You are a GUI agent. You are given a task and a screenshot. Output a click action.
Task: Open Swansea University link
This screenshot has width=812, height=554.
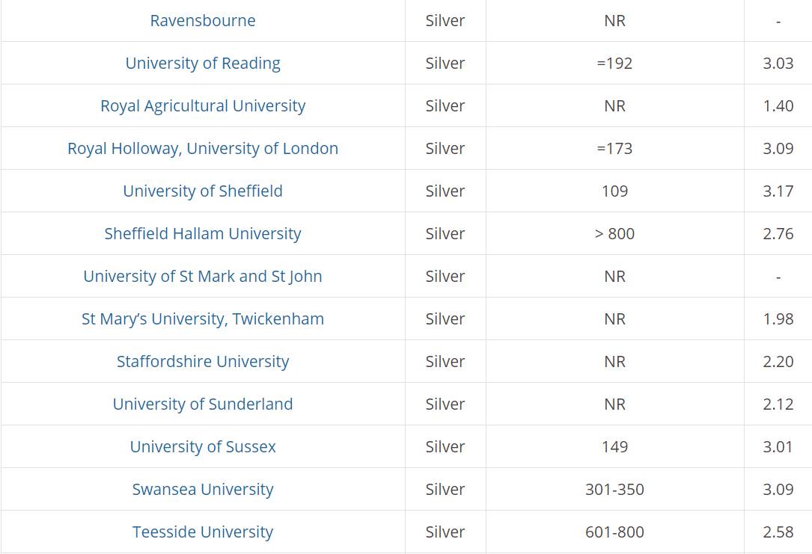click(x=203, y=490)
